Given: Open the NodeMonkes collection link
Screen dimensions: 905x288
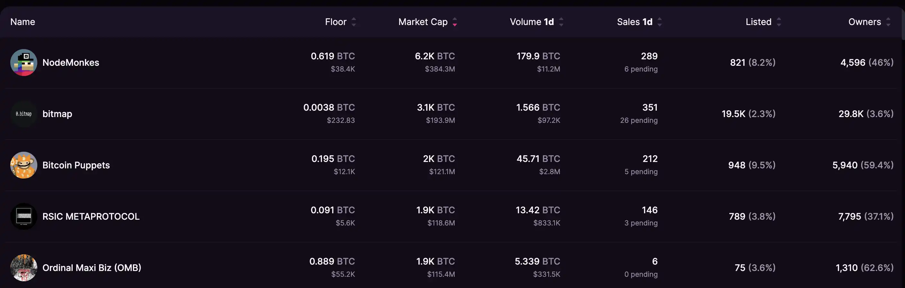Looking at the screenshot, I should pyautogui.click(x=71, y=63).
